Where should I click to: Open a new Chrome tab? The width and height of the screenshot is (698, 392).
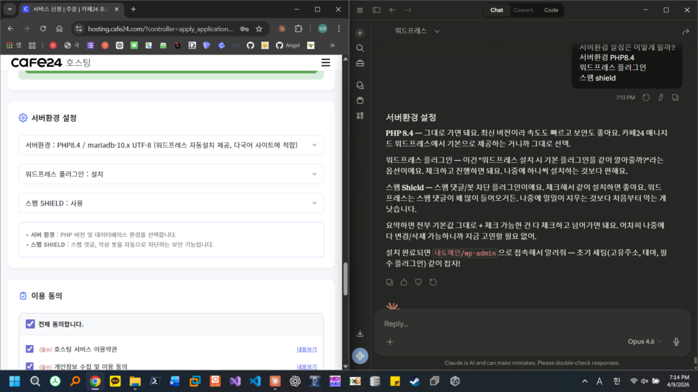[133, 9]
